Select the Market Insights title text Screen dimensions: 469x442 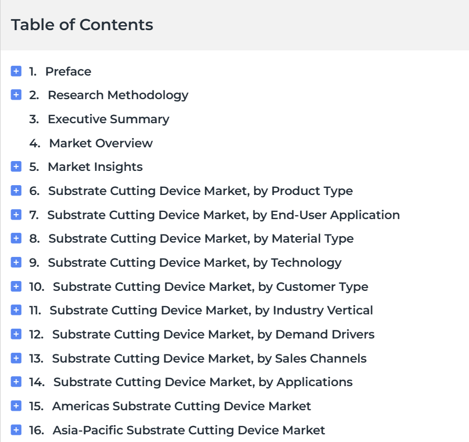tap(95, 167)
